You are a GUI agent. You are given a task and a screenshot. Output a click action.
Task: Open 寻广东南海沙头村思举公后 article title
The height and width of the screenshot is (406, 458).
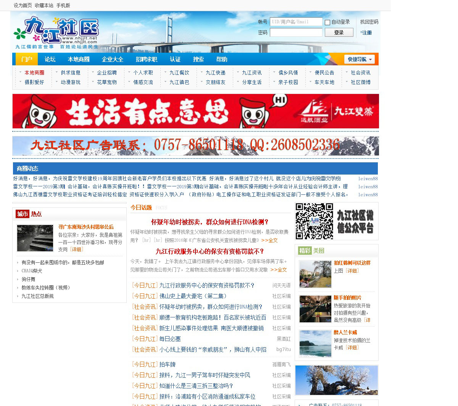86,227
